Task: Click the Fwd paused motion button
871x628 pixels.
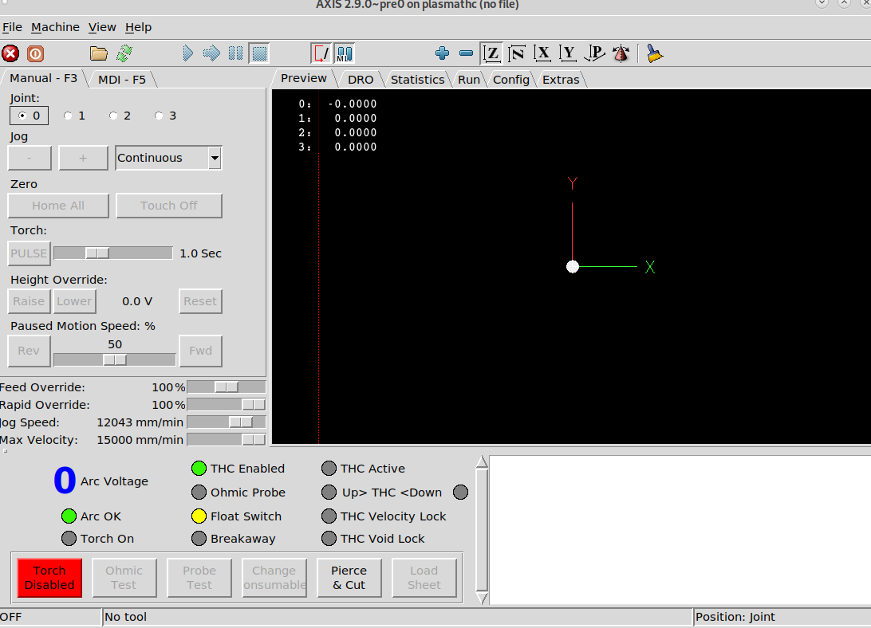Action: click(200, 351)
